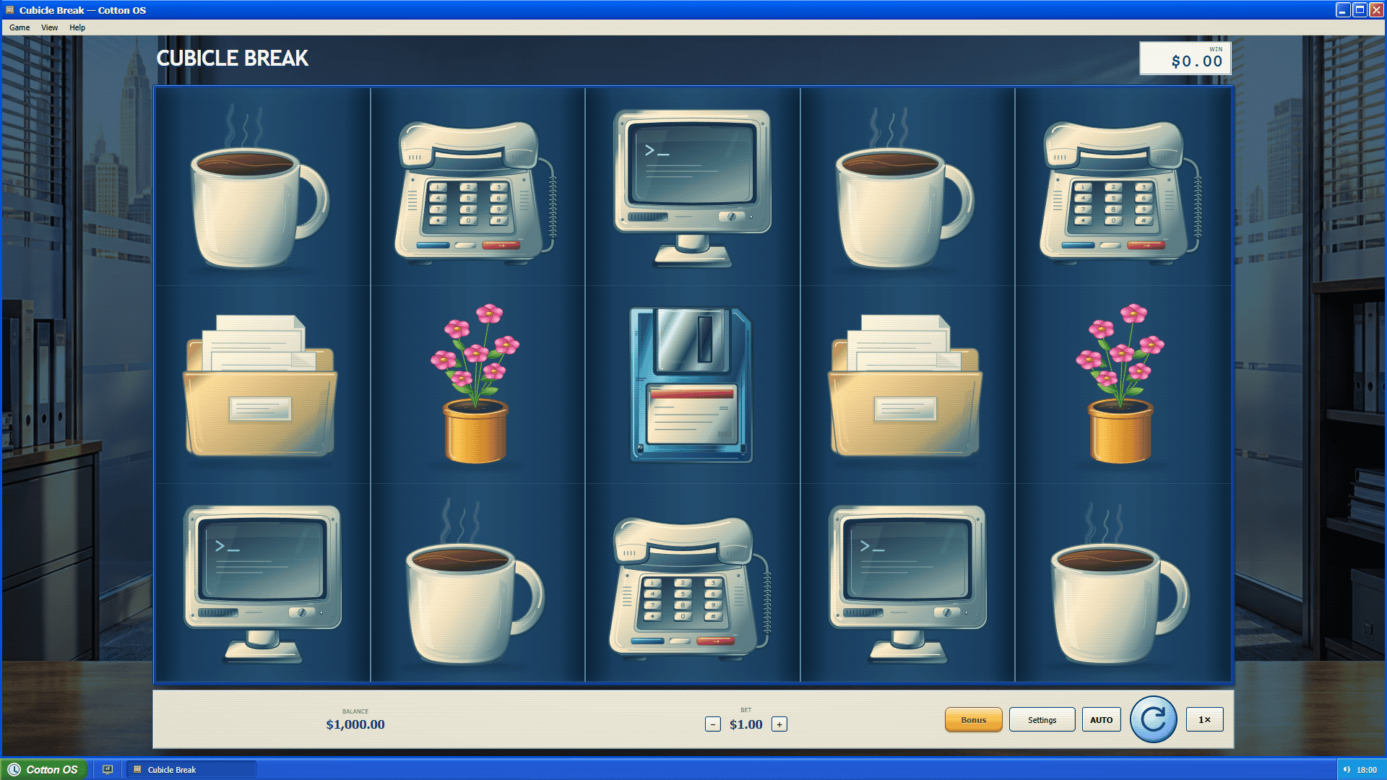Change the 1× speed multiplier
This screenshot has height=780, width=1387.
point(1204,719)
